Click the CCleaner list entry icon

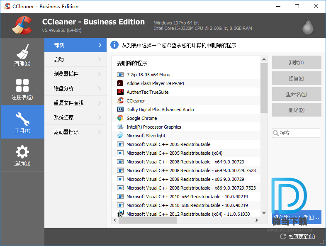tap(120, 101)
